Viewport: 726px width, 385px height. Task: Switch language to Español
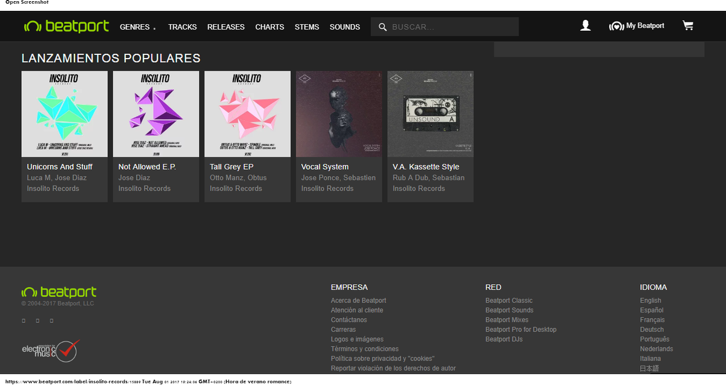652,310
